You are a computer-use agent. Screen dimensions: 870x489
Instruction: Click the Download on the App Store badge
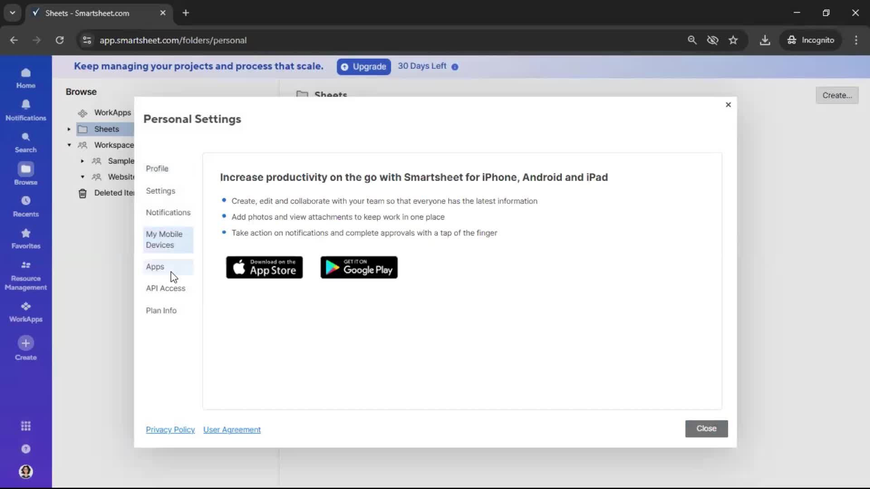click(x=264, y=267)
